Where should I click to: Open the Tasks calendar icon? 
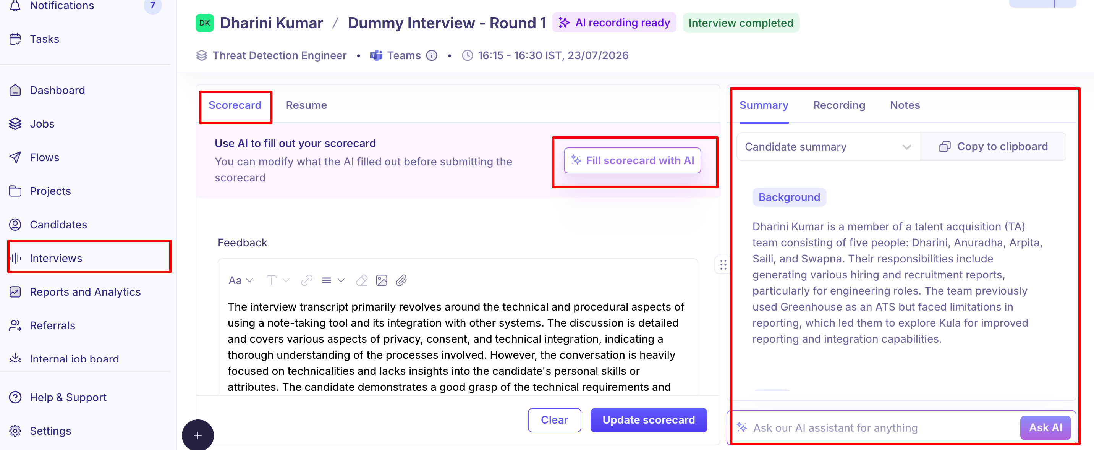tap(15, 39)
